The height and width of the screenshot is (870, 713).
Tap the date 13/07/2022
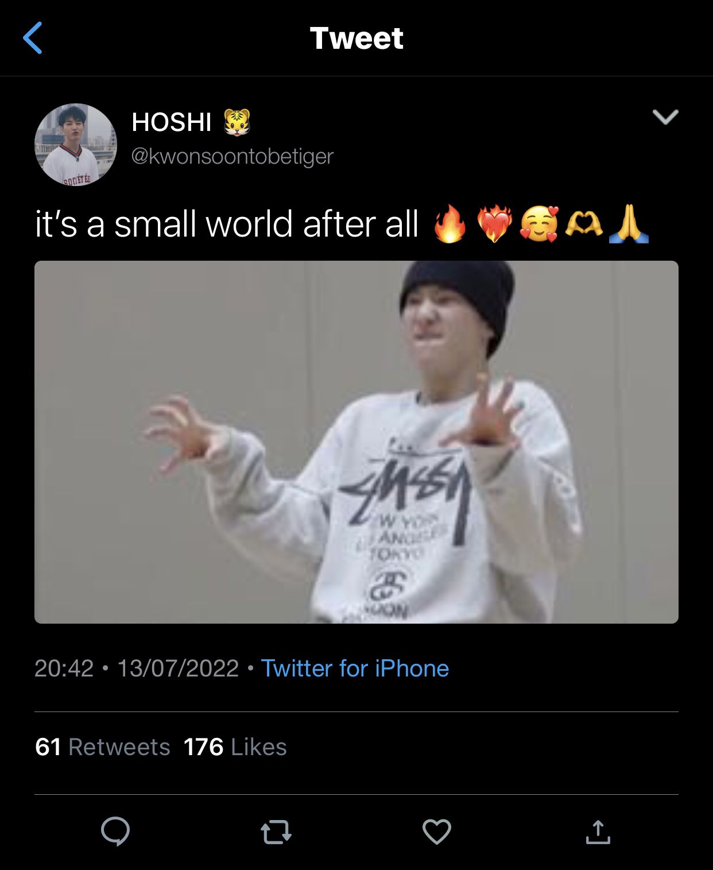tap(178, 668)
